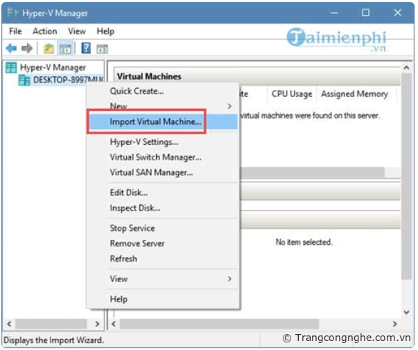Click the Back arrow toolbar icon

pos(11,48)
